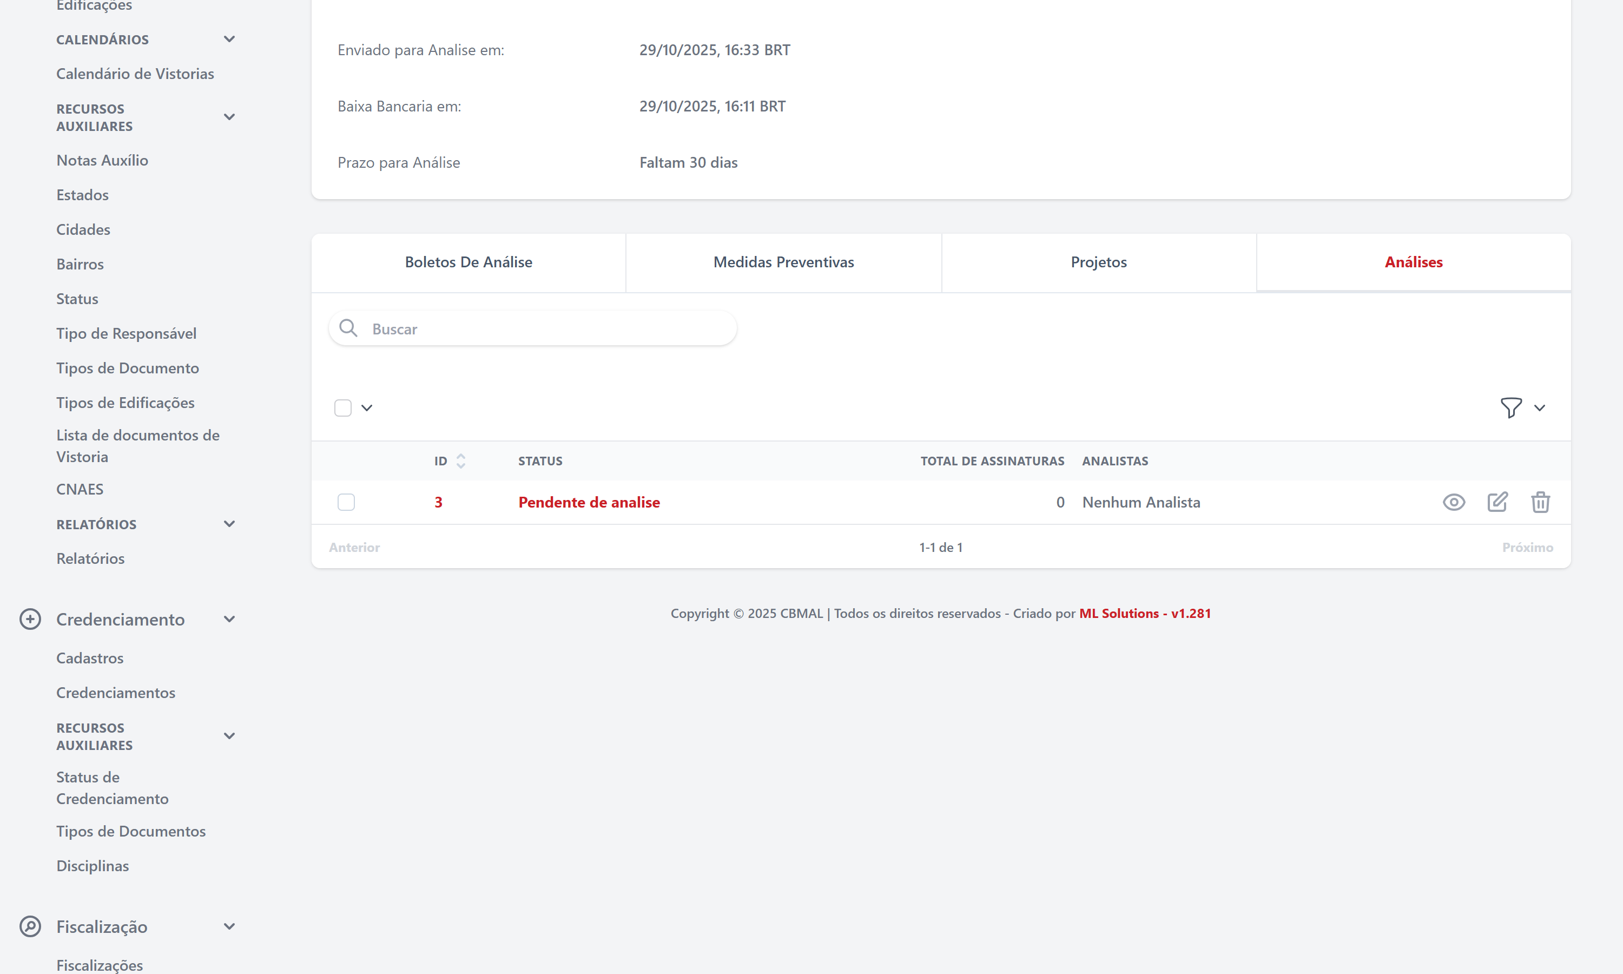This screenshot has width=1623, height=974.
Task: Click the view eye icon for analysis 3
Action: tap(1454, 502)
